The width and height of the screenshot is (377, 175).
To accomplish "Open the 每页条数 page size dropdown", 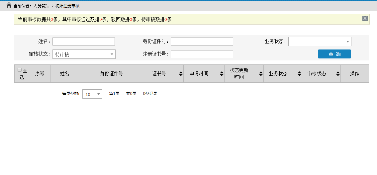I will [x=92, y=94].
